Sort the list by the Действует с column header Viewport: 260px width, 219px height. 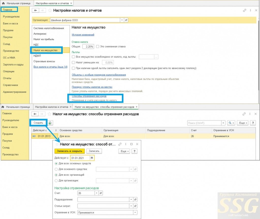pos(44,130)
